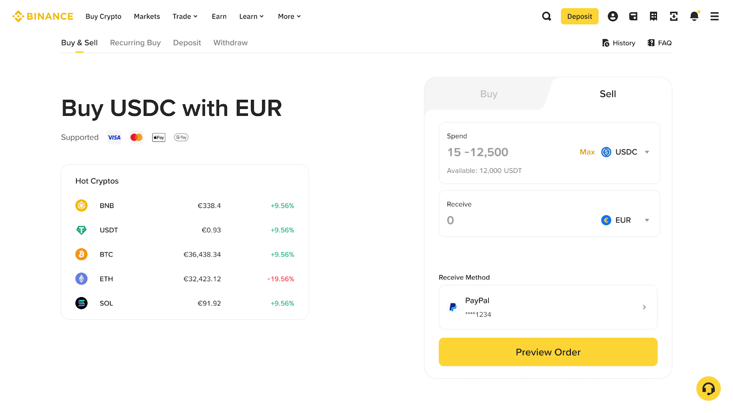Expand the USDC currency dropdown
The image size is (733, 413).
coord(626,152)
